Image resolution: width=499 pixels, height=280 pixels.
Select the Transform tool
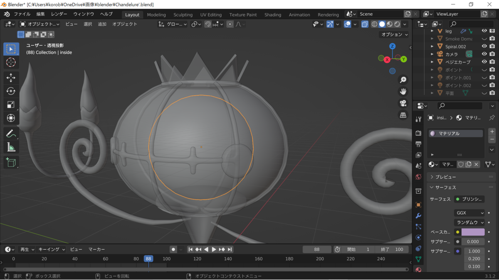[x=11, y=119]
